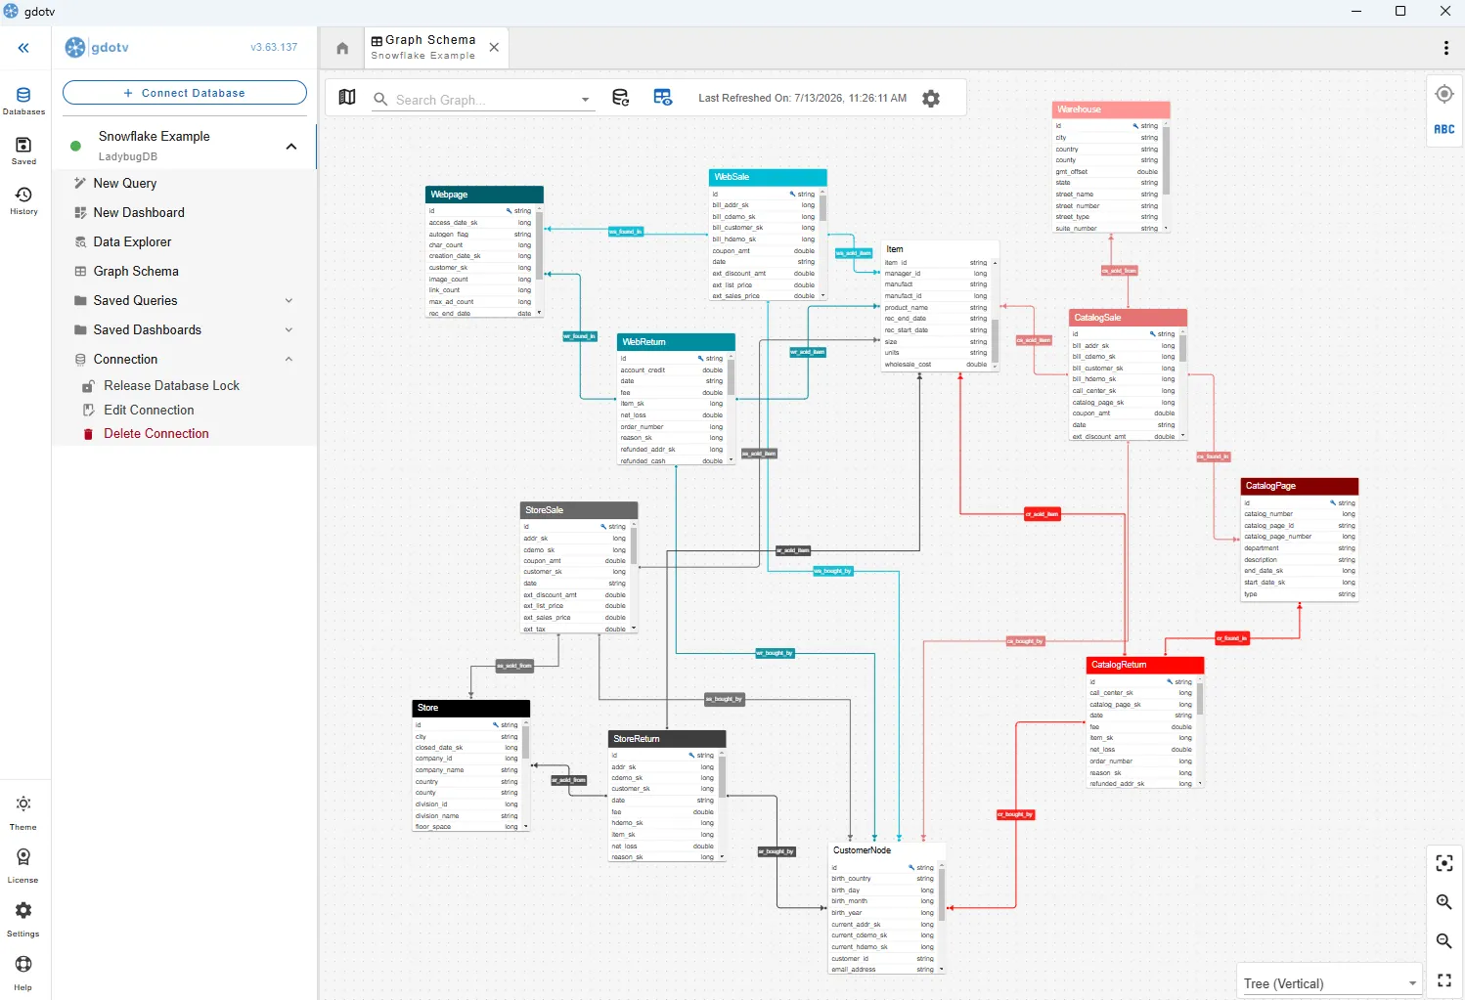Expand the Saved Dashboards section
This screenshot has height=1000, width=1465.
pos(289,330)
